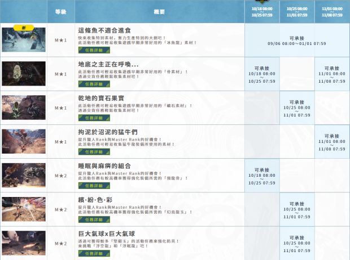Click description mentioning 「幻鳥龍玉」

coord(135,209)
